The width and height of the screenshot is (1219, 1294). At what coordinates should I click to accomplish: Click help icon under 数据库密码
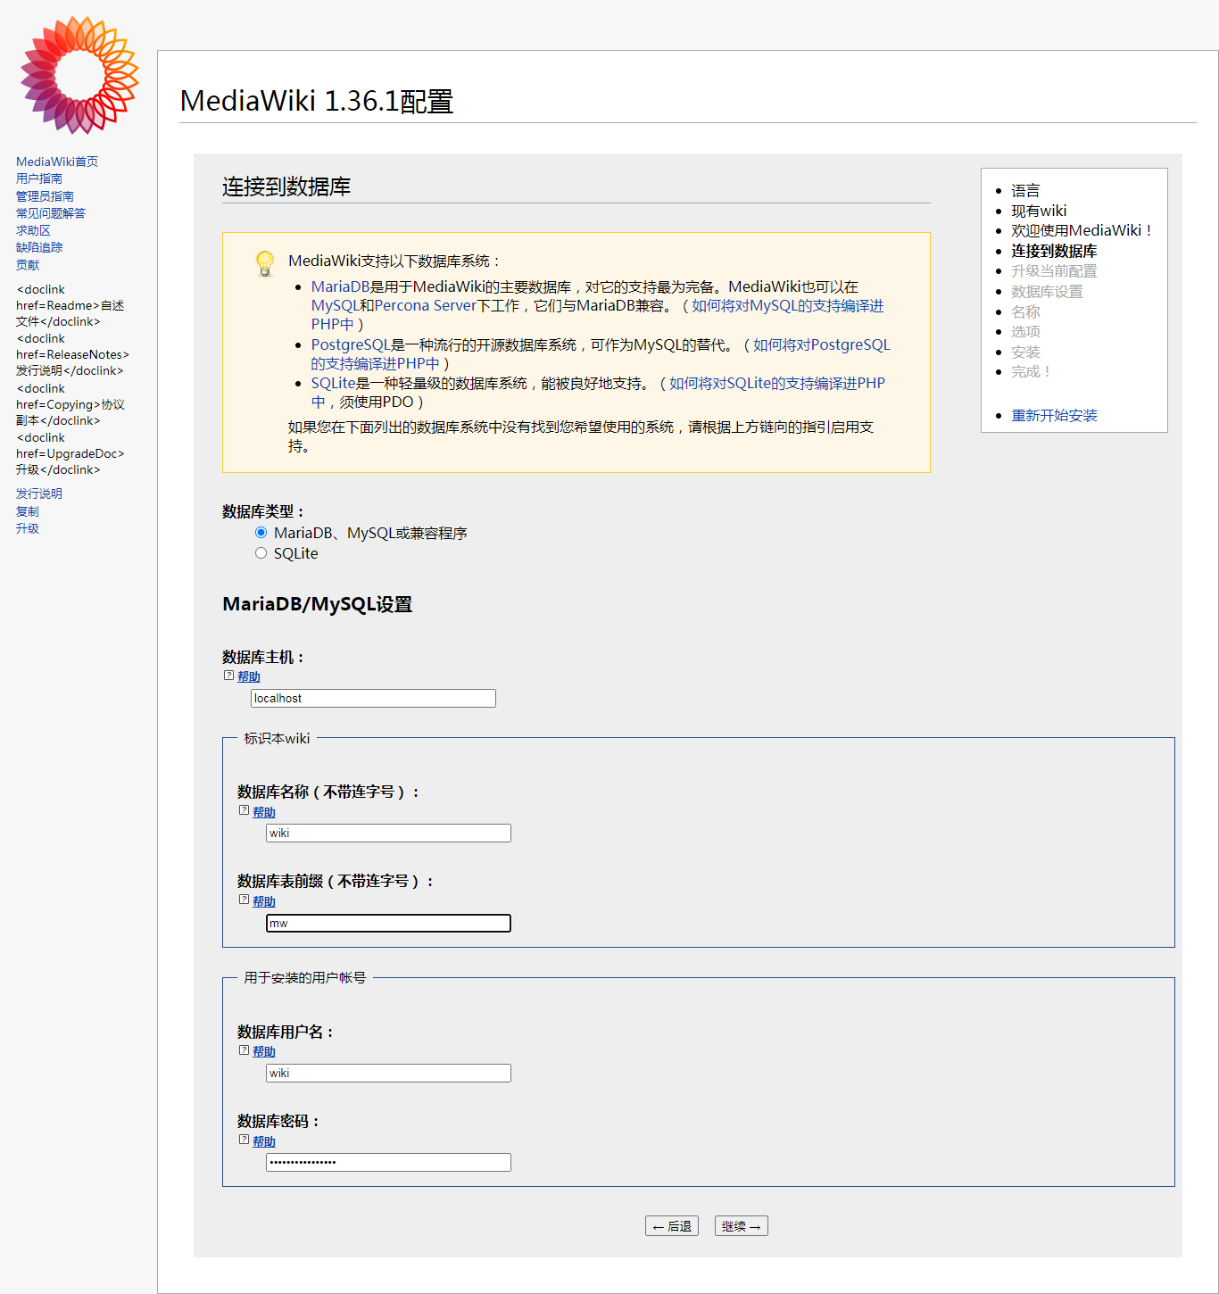coord(244,1140)
